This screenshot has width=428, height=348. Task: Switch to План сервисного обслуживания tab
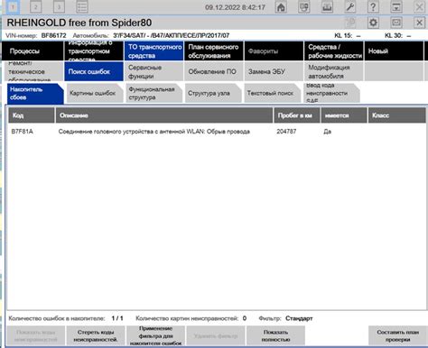[213, 51]
